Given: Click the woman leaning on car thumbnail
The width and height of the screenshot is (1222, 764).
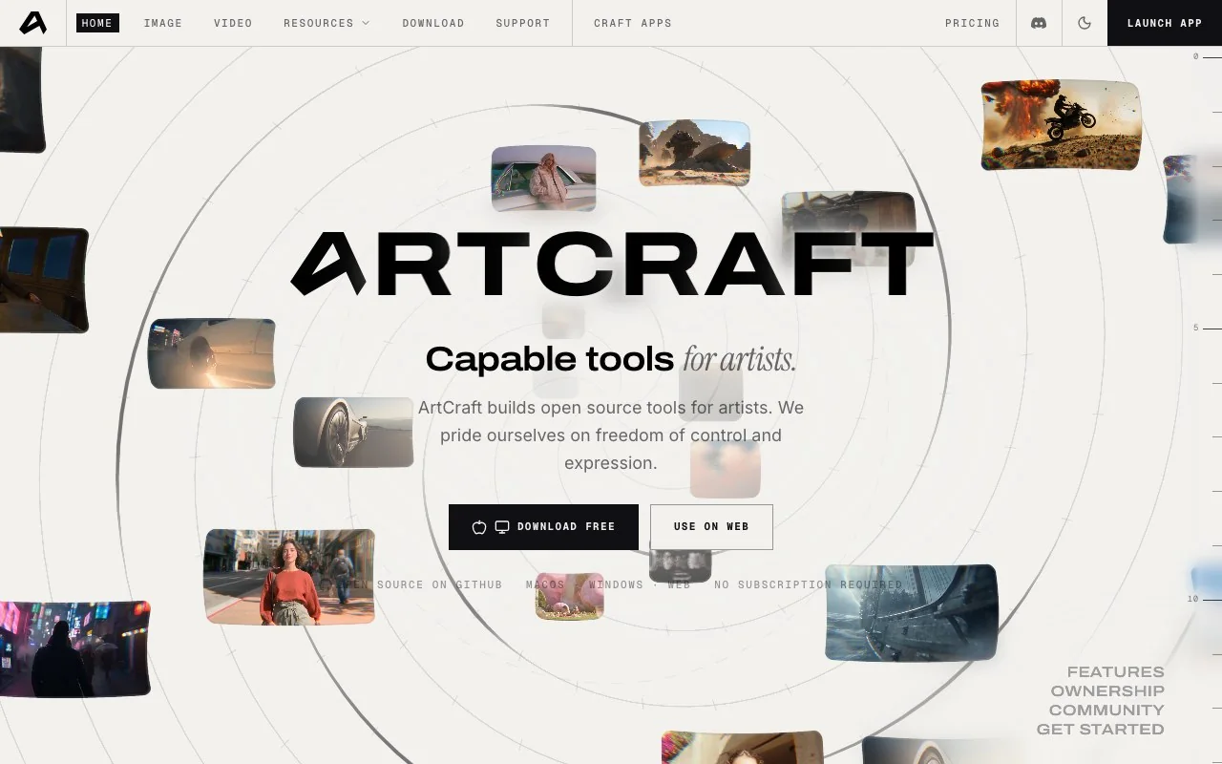Looking at the screenshot, I should click(543, 179).
